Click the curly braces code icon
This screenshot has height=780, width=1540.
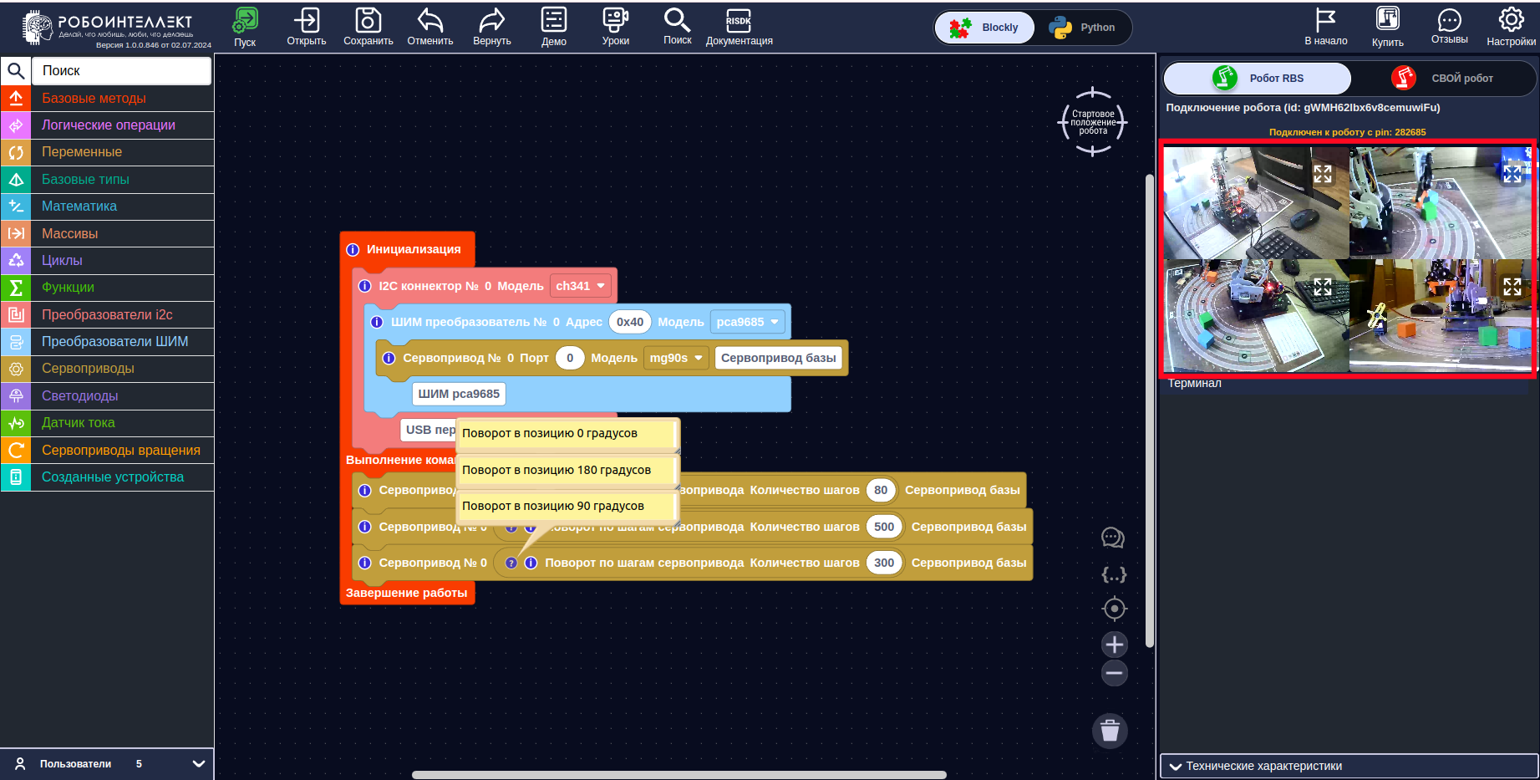pyautogui.click(x=1114, y=574)
